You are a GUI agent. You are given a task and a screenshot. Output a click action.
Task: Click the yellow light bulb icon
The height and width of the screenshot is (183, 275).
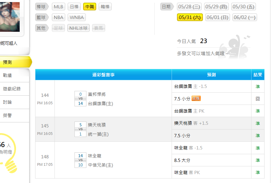(x=9, y=153)
